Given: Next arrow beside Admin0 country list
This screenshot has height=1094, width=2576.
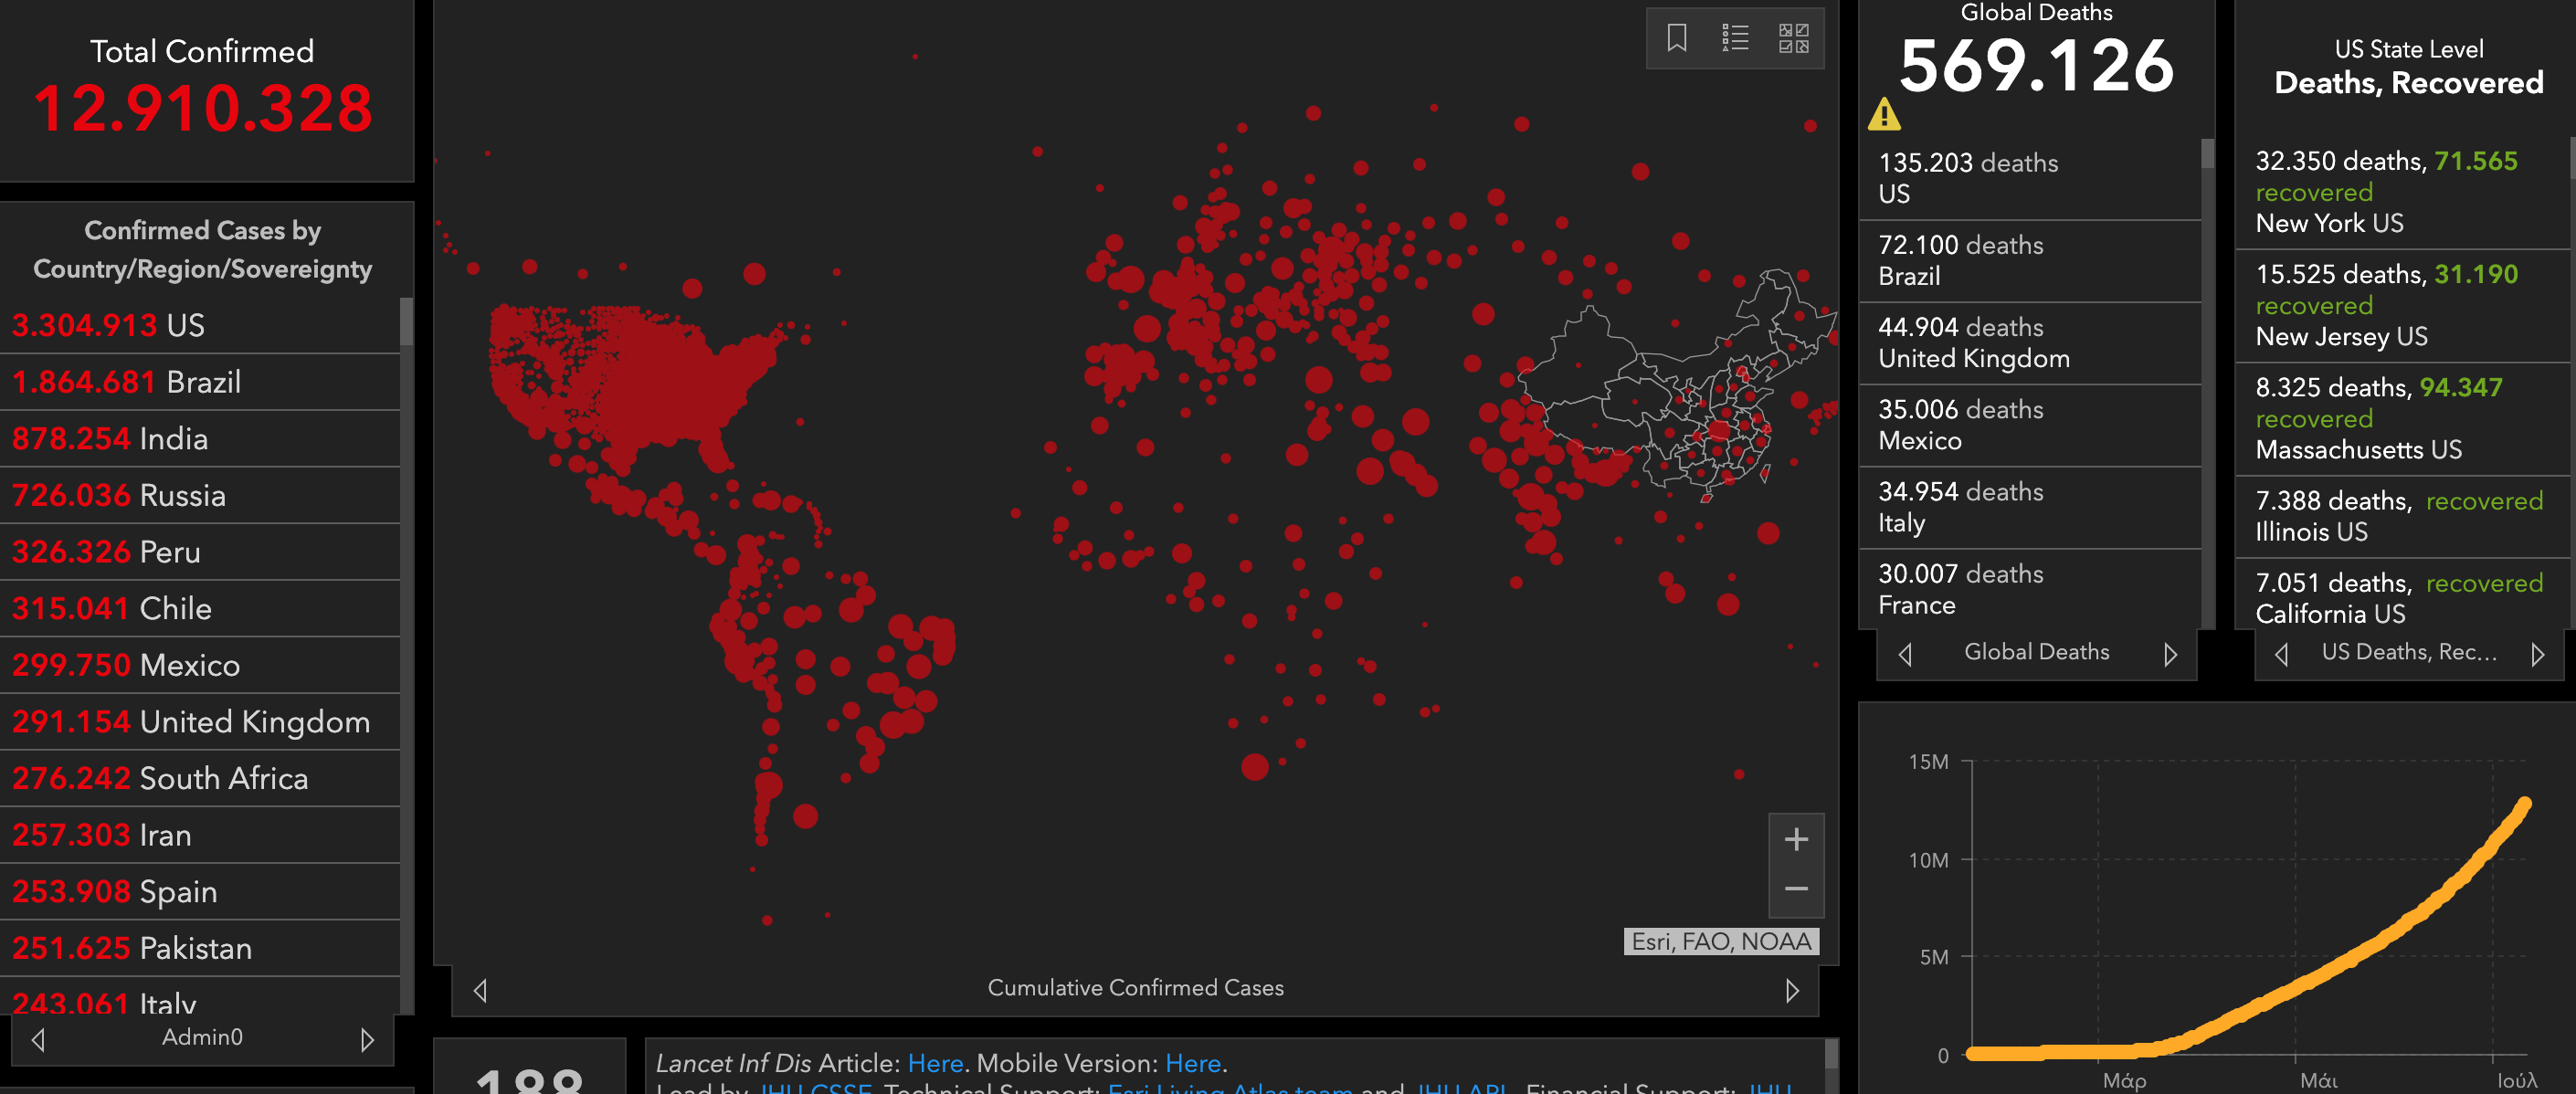Looking at the screenshot, I should click(x=367, y=1040).
